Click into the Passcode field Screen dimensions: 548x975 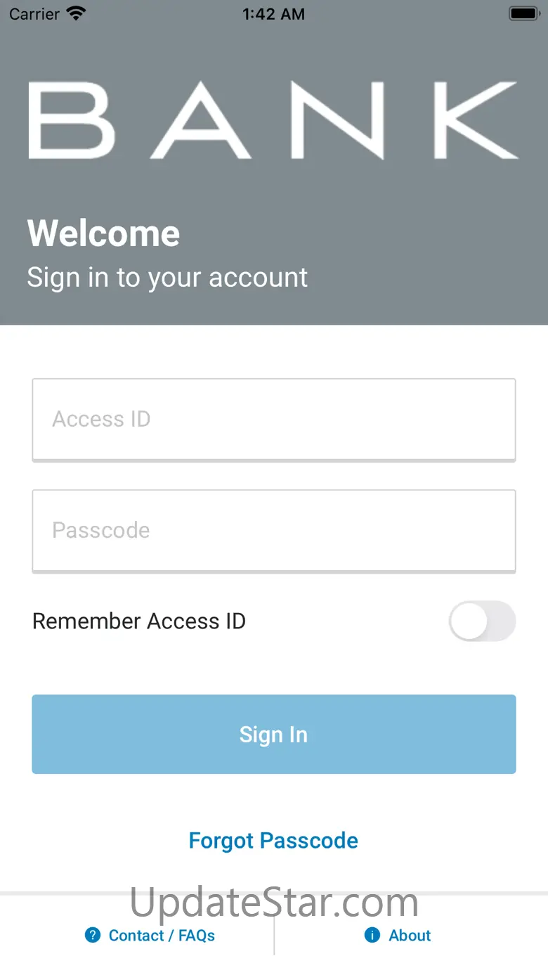coord(274,530)
